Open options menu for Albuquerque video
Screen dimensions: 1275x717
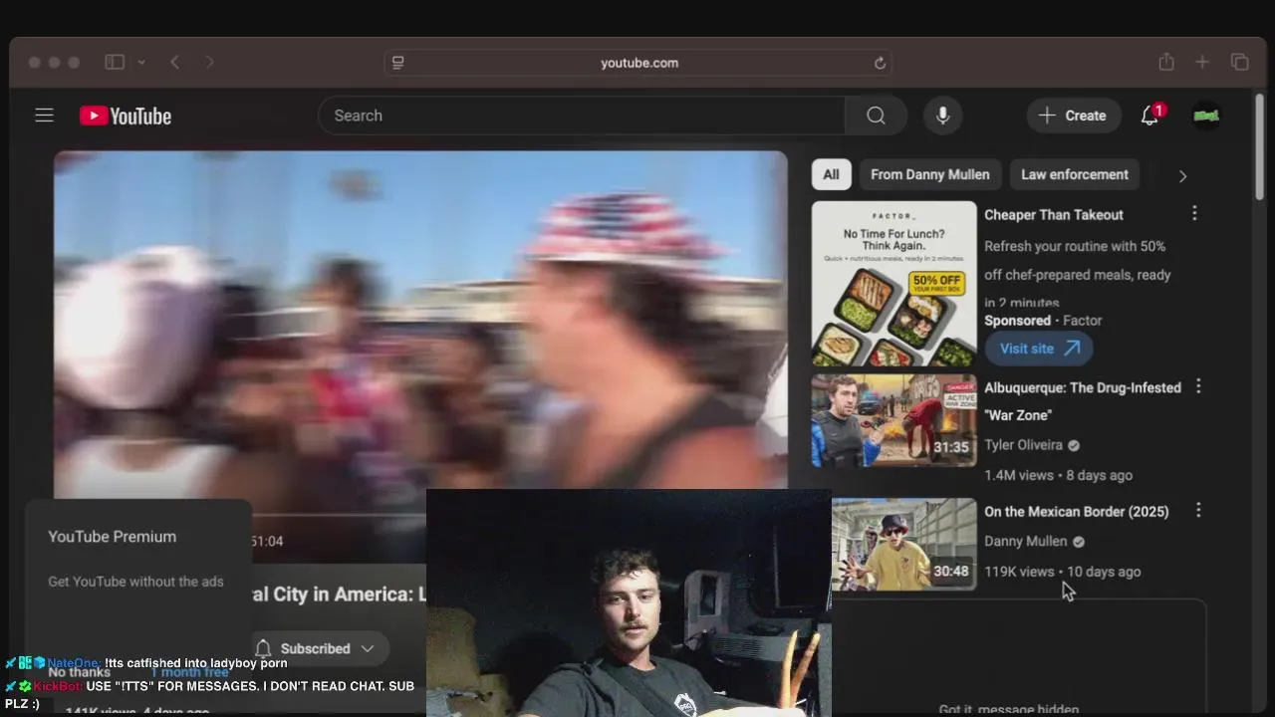tap(1198, 386)
